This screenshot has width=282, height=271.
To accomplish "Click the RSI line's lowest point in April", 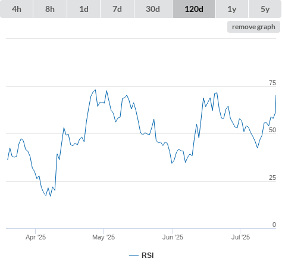I will [x=50, y=196].
